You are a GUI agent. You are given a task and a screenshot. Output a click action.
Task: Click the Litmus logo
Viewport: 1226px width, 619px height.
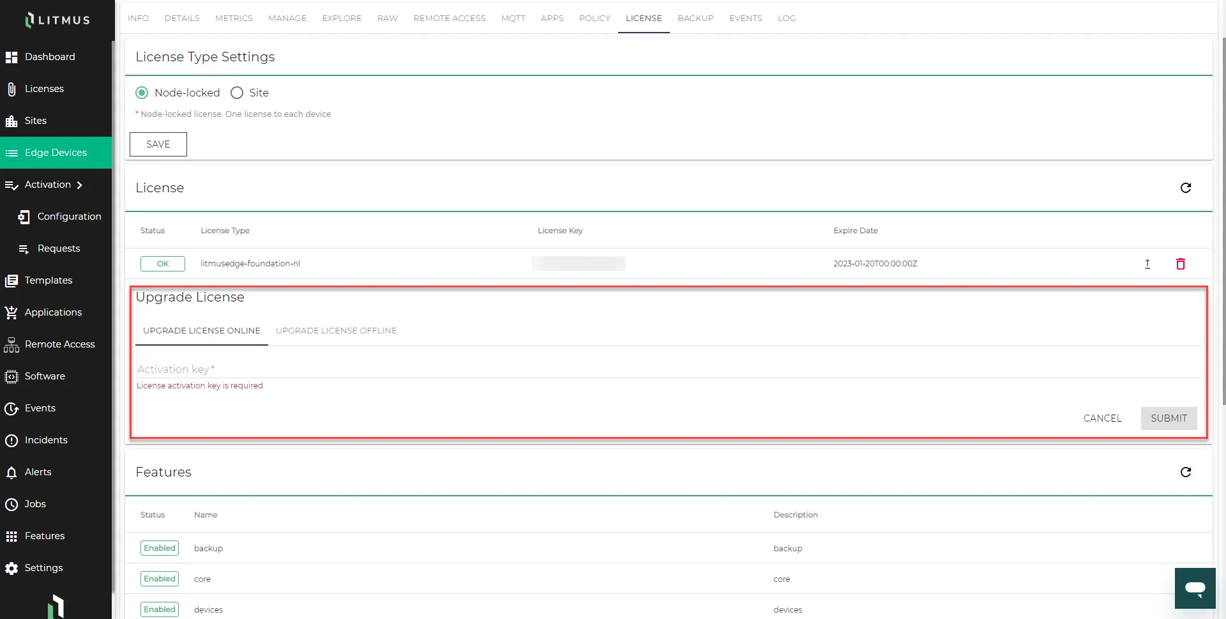(x=57, y=20)
